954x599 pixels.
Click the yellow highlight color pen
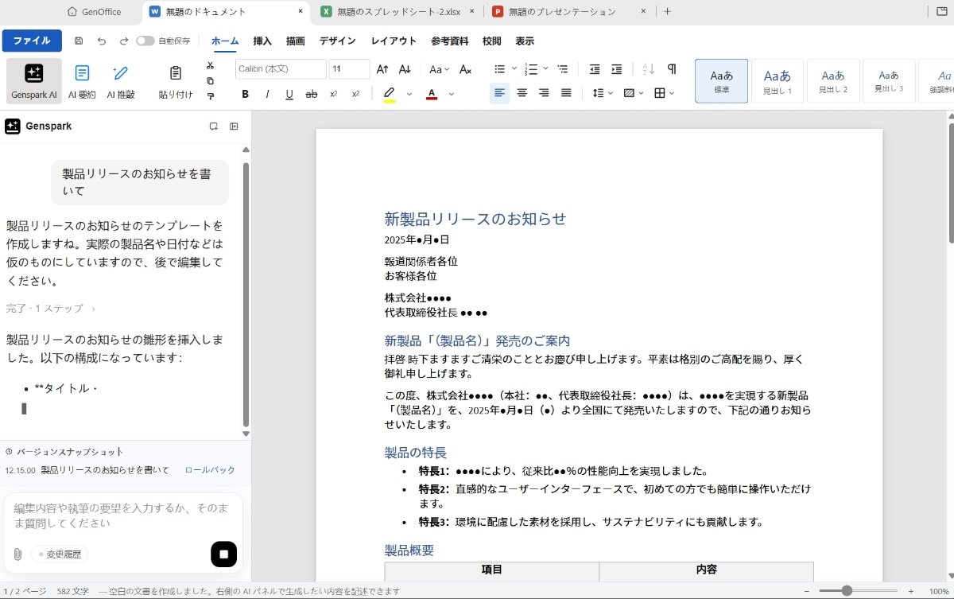tap(389, 94)
